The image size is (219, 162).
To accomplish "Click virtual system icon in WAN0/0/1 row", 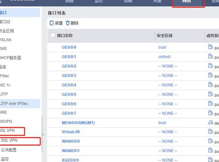I will pos(211,150).
